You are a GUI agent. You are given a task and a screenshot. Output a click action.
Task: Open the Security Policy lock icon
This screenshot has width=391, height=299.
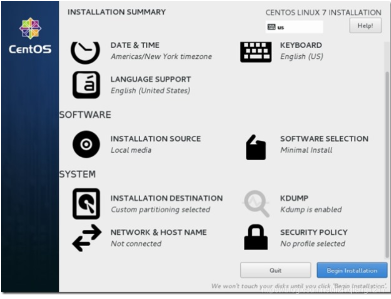point(256,237)
